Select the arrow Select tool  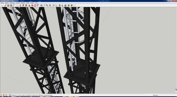(x=2, y=5)
